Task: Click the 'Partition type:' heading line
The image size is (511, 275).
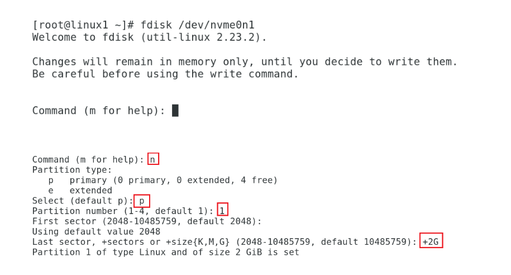Action: 72,170
